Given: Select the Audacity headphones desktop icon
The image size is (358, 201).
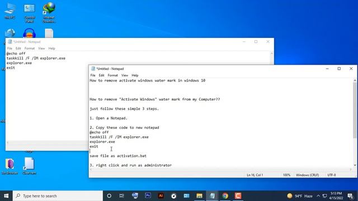Looking at the screenshot, I should [x=30, y=33].
